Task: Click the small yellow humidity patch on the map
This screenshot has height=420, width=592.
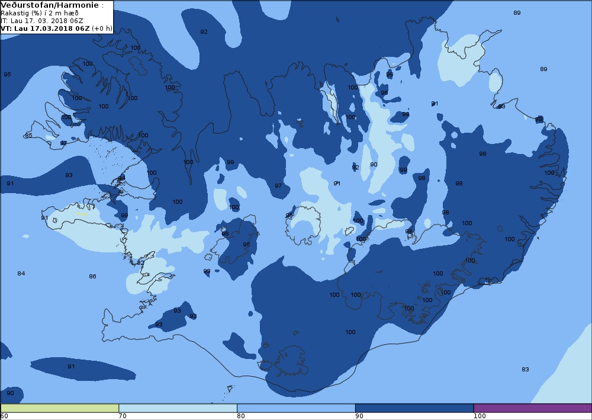Action: point(81,214)
